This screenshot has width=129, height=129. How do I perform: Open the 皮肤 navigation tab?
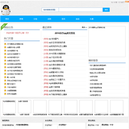click(x=49, y=19)
